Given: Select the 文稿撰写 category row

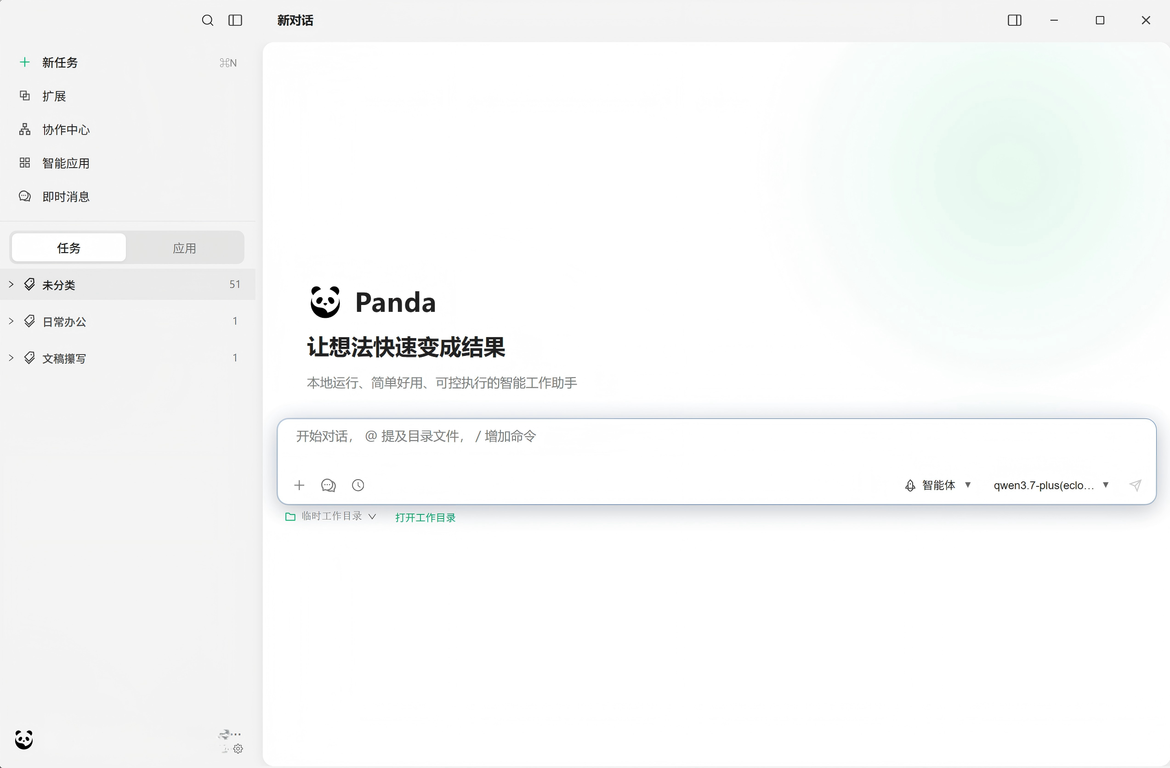Looking at the screenshot, I should pyautogui.click(x=128, y=358).
